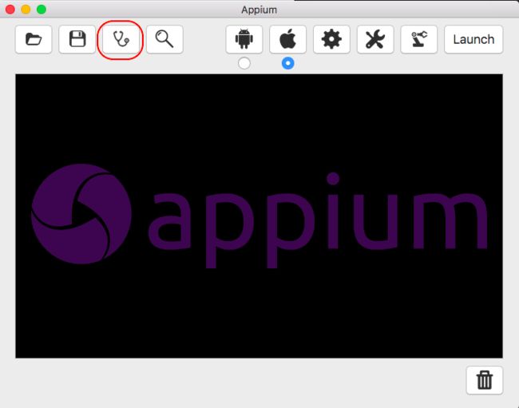Save configuration with floppy disk icon
This screenshot has width=519, height=408.
pyautogui.click(x=77, y=39)
